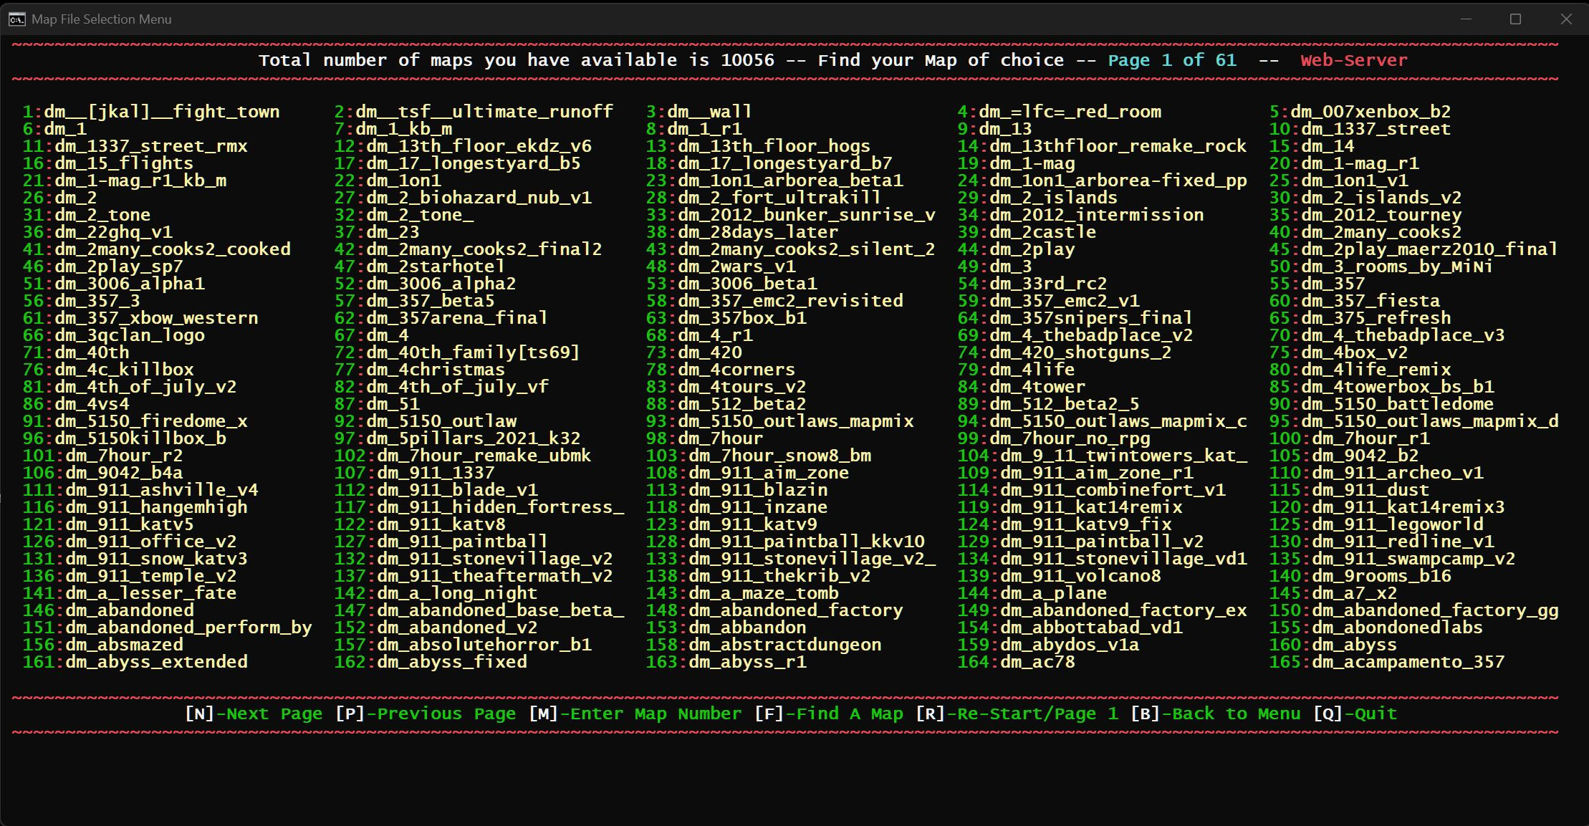The height and width of the screenshot is (826, 1589).
Task: Select the map entry dm_acampamento_357
Action: [x=1408, y=662]
